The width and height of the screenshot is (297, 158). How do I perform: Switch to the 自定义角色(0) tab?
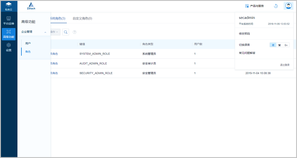point(82,18)
